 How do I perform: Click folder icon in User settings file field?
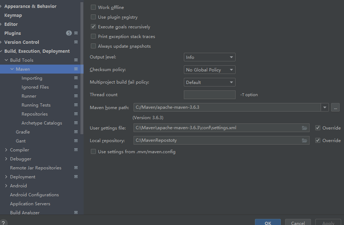tap(305, 128)
